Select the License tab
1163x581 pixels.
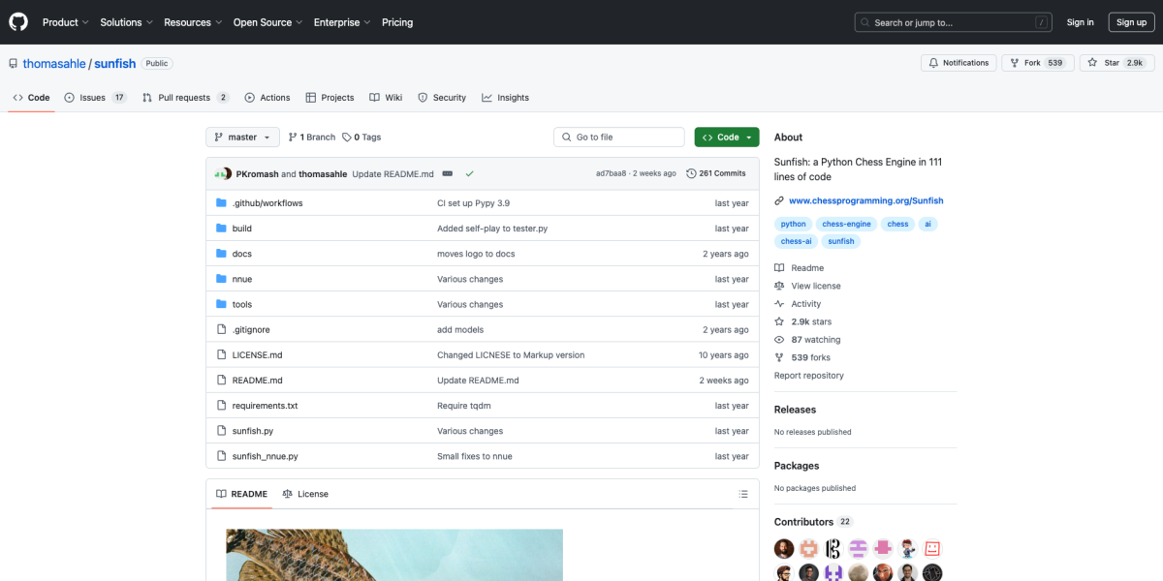coord(305,494)
